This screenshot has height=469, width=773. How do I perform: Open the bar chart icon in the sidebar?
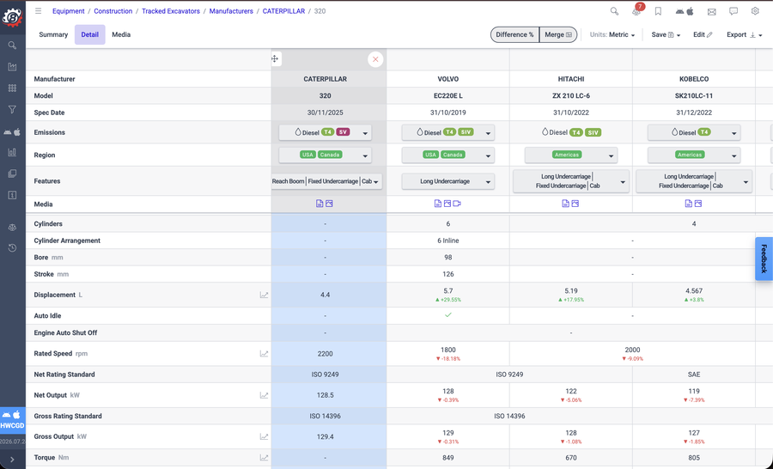12,152
